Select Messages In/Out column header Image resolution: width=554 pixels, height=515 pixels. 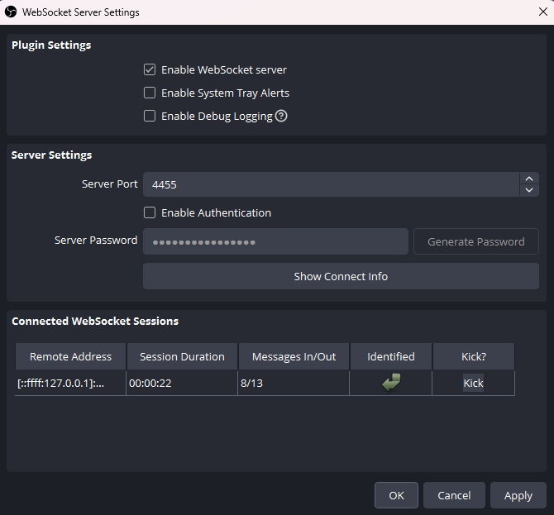coord(294,356)
